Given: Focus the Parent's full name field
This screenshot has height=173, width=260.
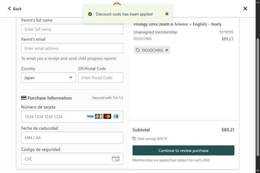Looking at the screenshot, I should (72, 29).
